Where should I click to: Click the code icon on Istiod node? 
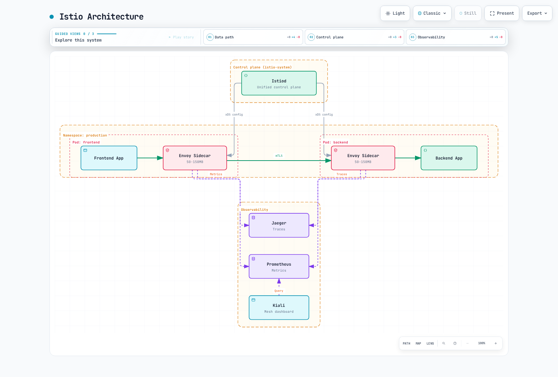(246, 76)
